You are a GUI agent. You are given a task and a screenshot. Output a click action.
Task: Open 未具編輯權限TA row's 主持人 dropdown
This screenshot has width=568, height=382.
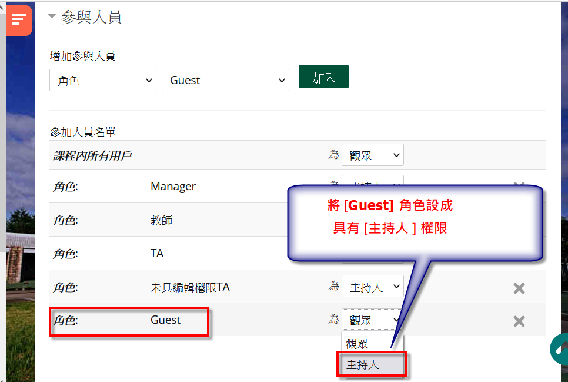[372, 287]
